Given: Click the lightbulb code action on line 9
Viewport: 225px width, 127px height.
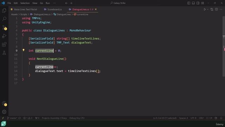Looking at the screenshot, I should click(x=24, y=50).
